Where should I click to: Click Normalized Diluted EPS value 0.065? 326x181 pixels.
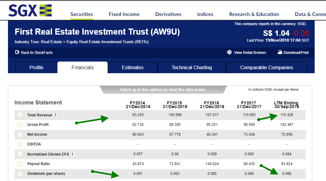click(x=249, y=154)
